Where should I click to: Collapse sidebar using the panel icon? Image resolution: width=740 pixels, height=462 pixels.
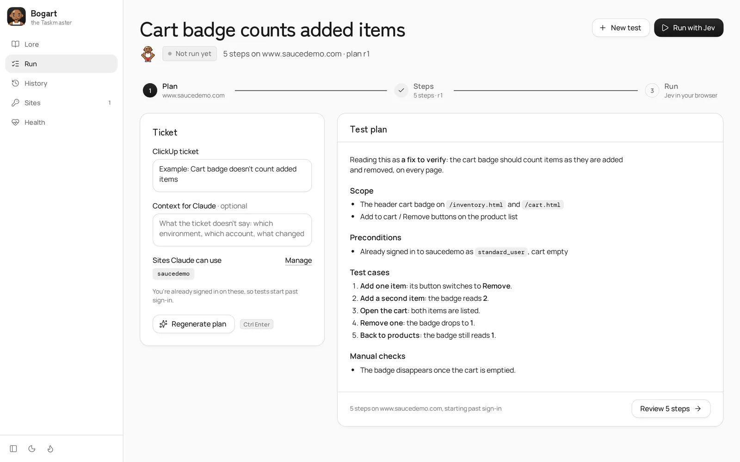coord(13,449)
